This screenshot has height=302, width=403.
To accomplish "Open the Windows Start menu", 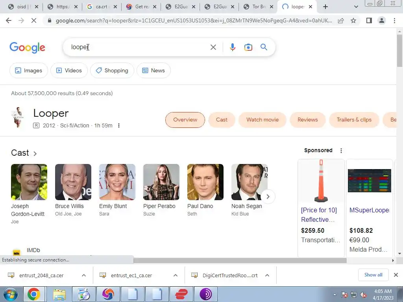I will [x=10, y=294].
